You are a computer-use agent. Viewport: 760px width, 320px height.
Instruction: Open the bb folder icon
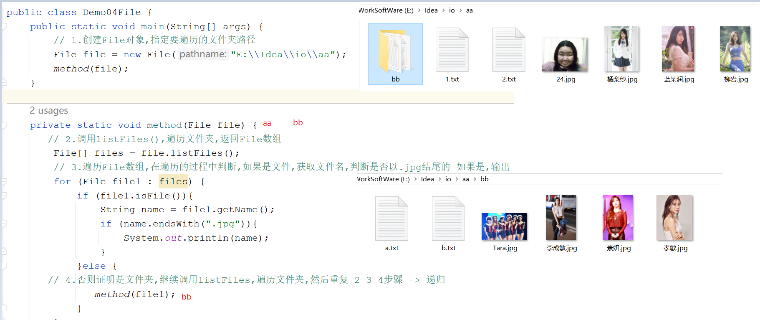[x=395, y=51]
